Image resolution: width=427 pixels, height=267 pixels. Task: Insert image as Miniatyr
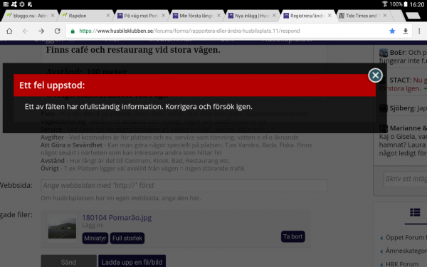click(95, 238)
